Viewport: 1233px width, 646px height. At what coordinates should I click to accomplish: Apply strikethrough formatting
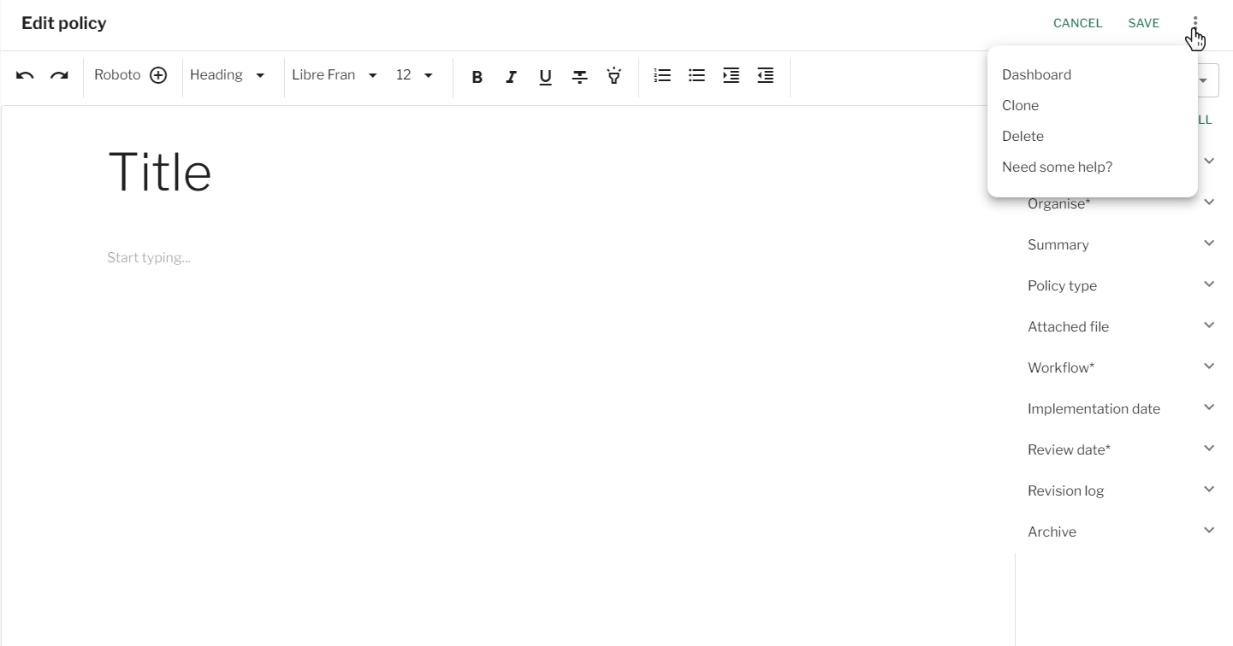click(579, 77)
